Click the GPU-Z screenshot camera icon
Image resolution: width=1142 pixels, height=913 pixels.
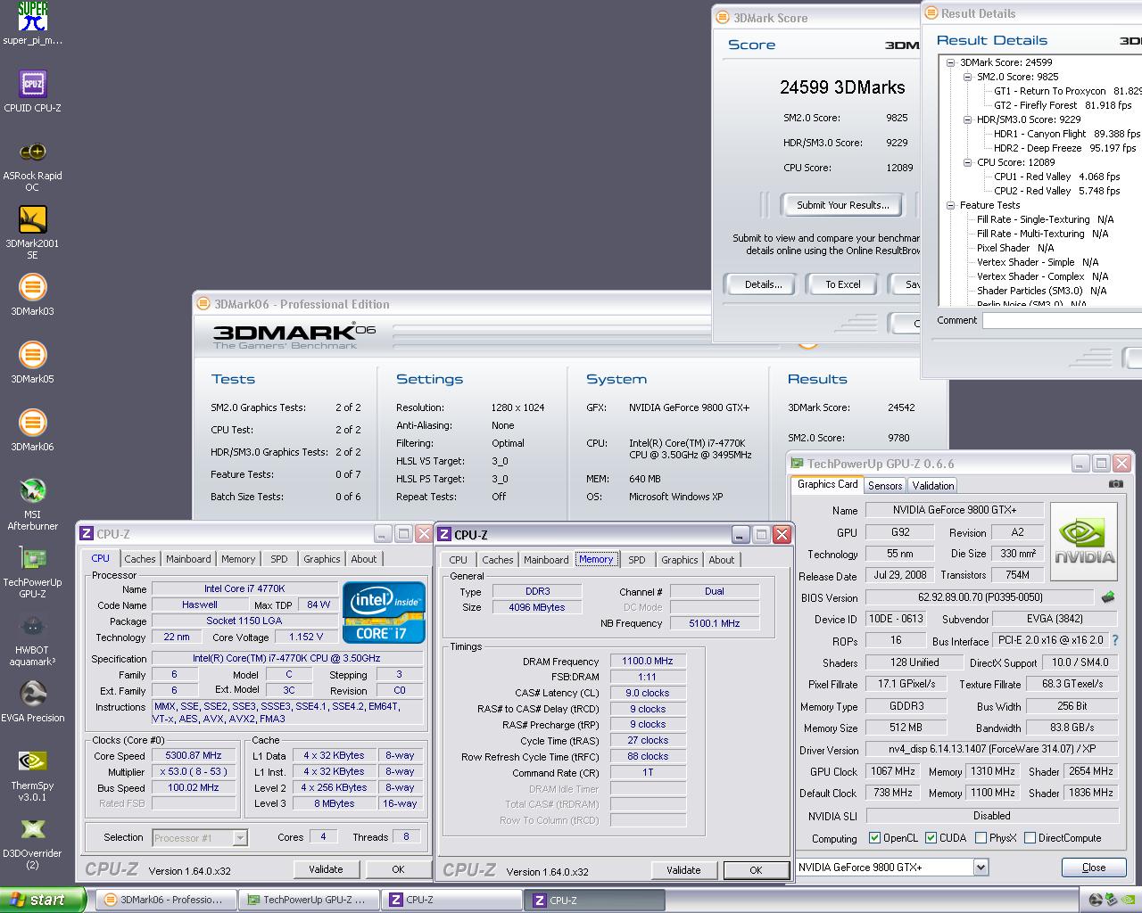coord(1115,484)
